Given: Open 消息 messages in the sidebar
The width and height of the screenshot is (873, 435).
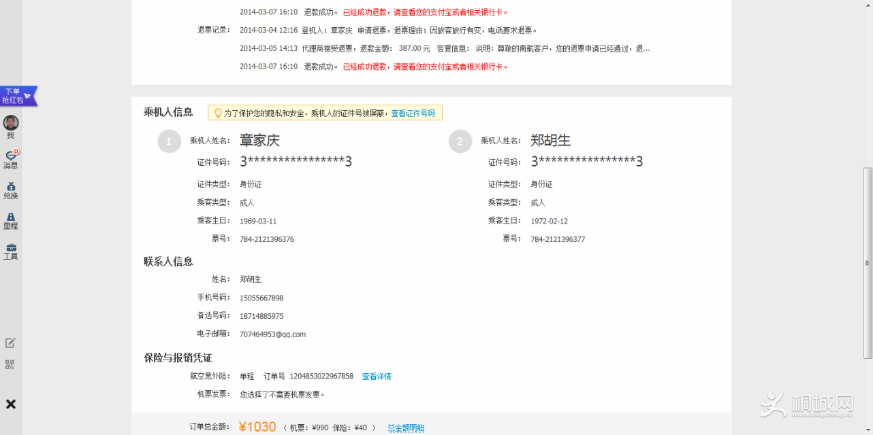Looking at the screenshot, I should (10, 156).
